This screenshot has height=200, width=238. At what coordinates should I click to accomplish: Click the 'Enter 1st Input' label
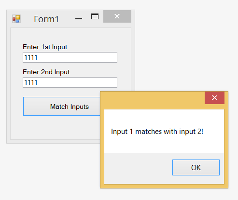(45, 47)
